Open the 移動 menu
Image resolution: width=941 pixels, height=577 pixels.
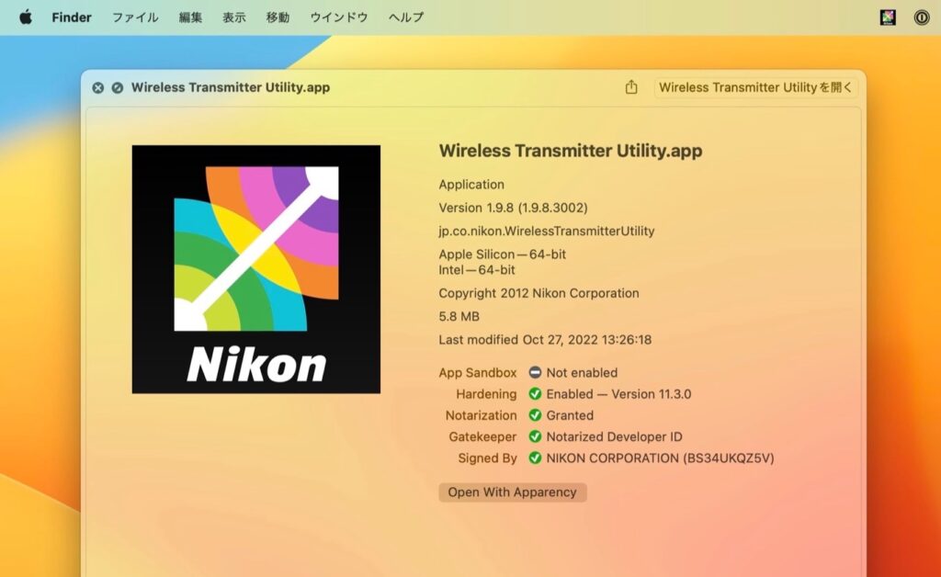278,17
